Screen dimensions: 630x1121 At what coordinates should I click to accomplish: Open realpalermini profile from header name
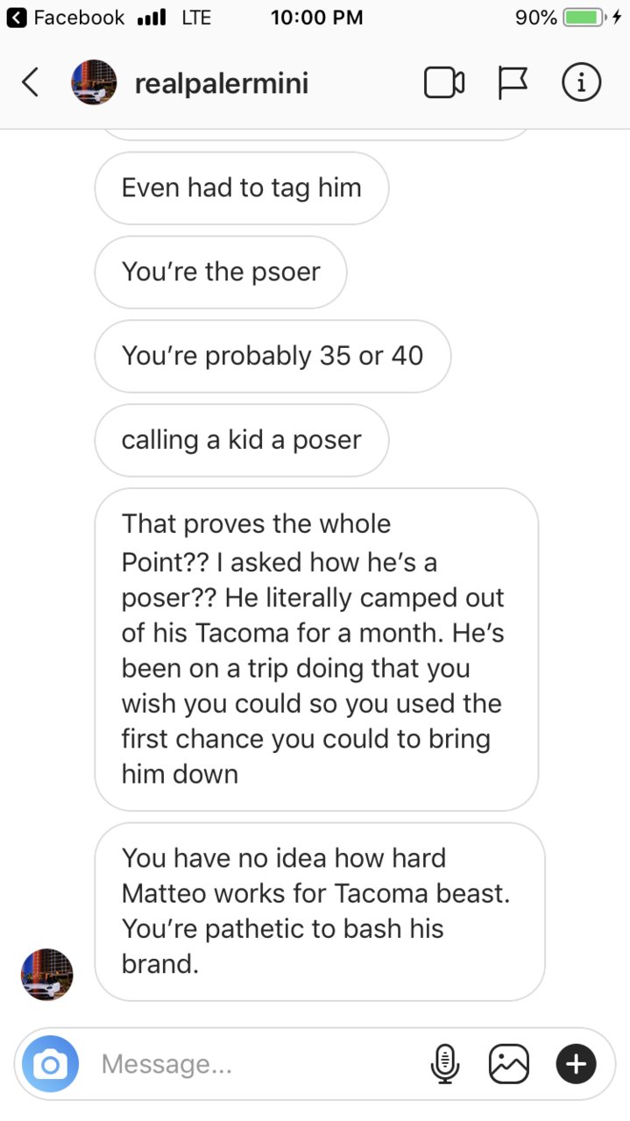[221, 83]
